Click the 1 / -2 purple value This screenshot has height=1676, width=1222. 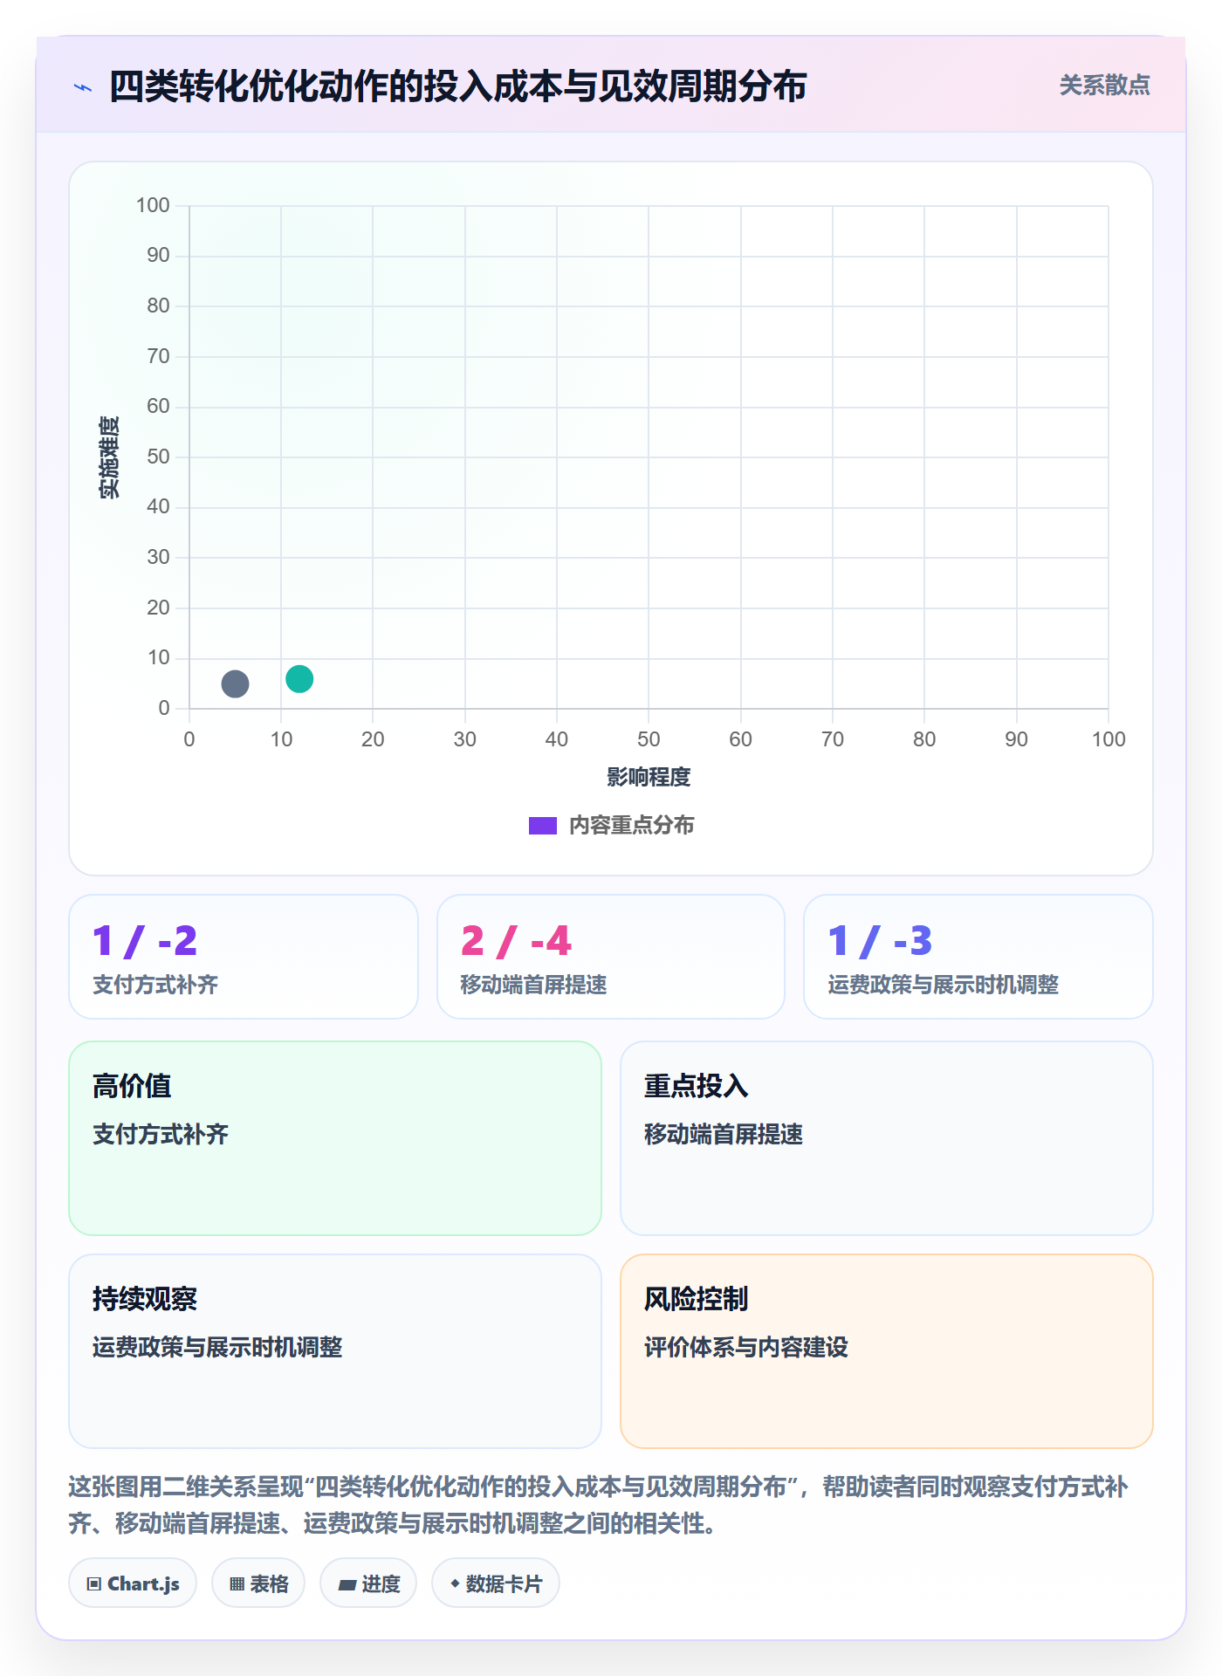[145, 941]
